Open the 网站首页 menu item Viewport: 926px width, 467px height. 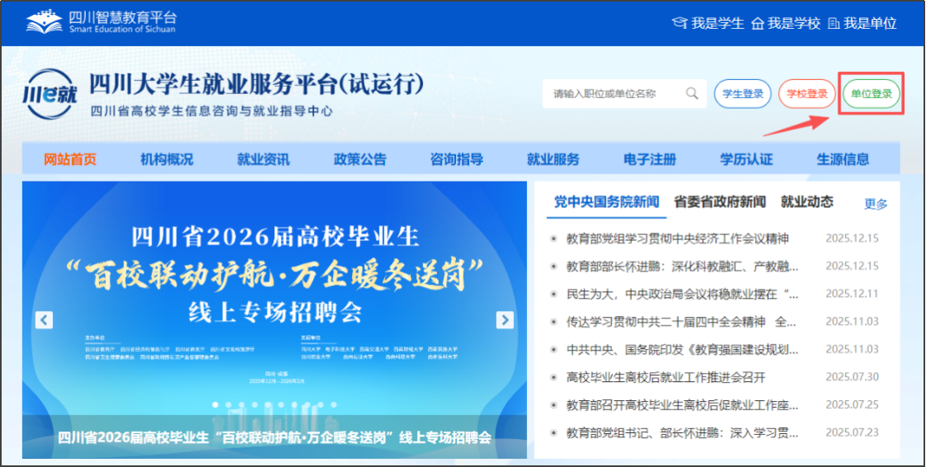coord(70,159)
